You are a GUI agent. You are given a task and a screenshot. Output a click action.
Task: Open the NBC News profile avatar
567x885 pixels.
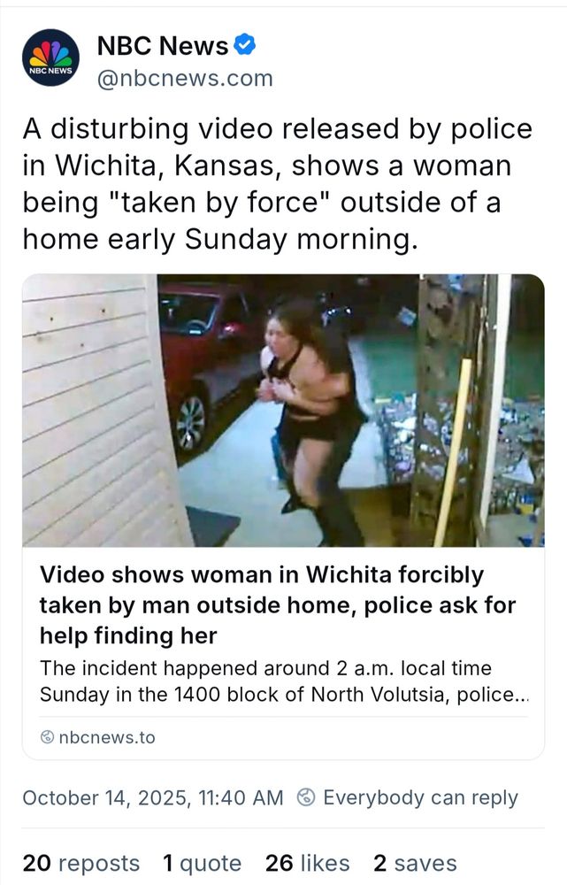point(50,58)
